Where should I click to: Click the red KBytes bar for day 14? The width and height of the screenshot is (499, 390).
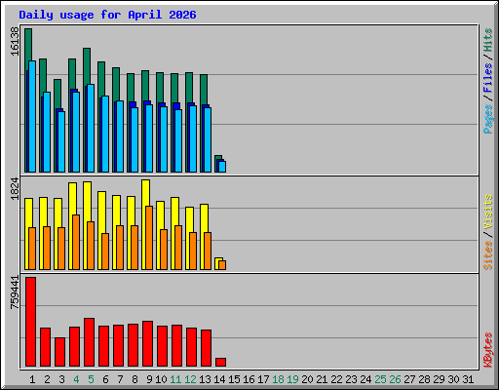click(220, 362)
